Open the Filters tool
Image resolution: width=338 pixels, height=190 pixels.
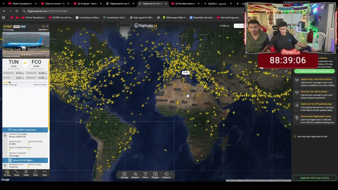pos(145,175)
